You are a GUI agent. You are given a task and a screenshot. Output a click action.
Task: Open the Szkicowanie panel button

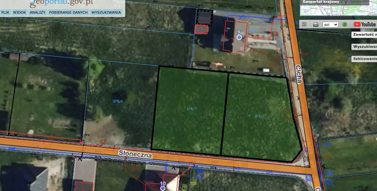click(x=364, y=59)
